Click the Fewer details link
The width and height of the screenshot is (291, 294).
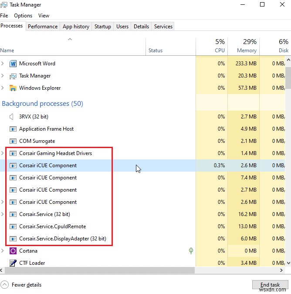pyautogui.click(x=27, y=285)
